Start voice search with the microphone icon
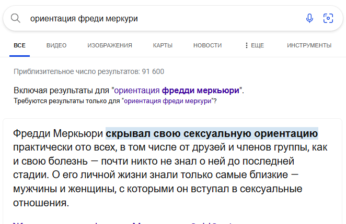Image resolution: width=346 pixels, height=224 pixels. click(309, 19)
